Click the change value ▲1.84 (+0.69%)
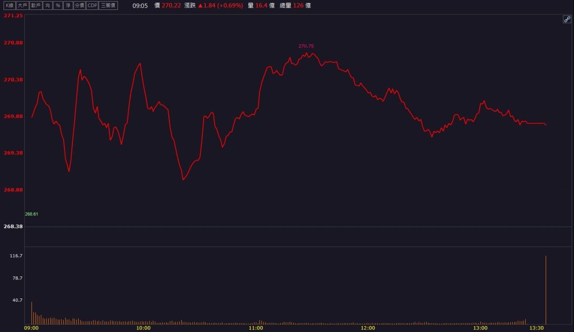Screen dimensions: 574x332 220,5
